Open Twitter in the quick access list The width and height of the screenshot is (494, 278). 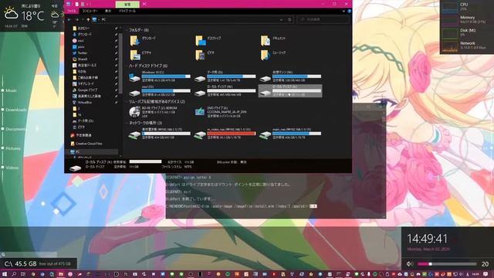click(83, 53)
